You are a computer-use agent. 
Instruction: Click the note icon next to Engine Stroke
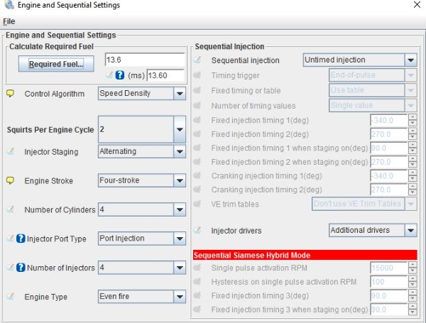click(x=11, y=180)
